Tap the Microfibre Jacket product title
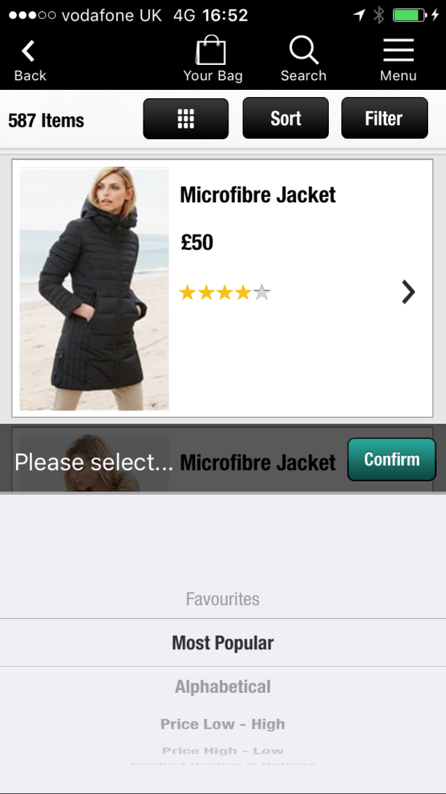Viewport: 446px width, 794px height. (258, 195)
